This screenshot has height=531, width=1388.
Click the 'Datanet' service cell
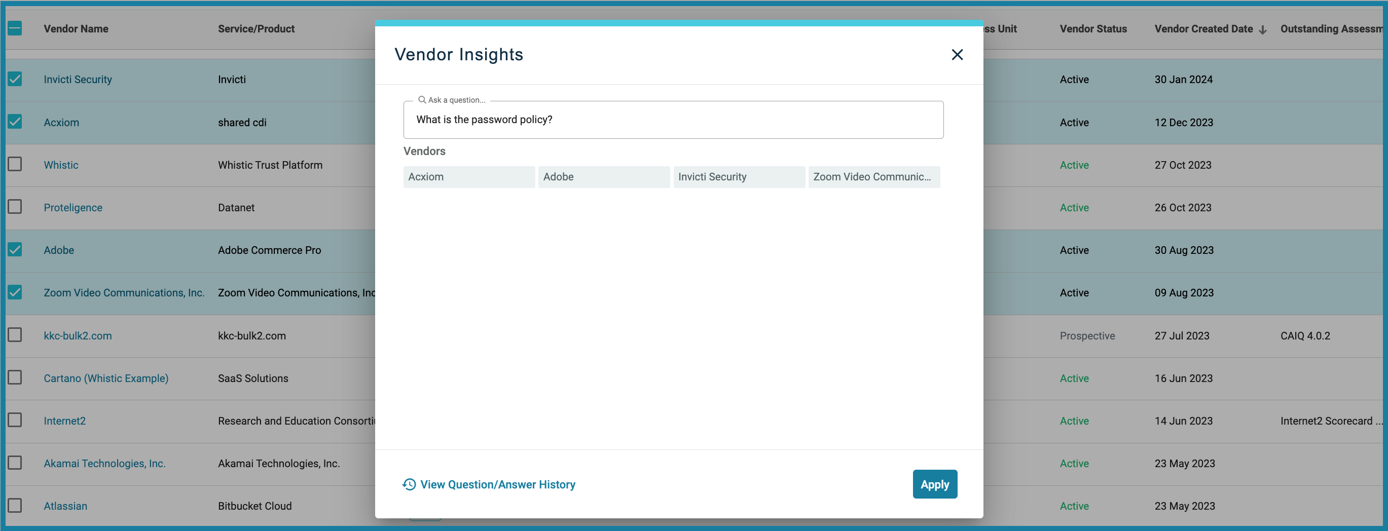click(236, 207)
